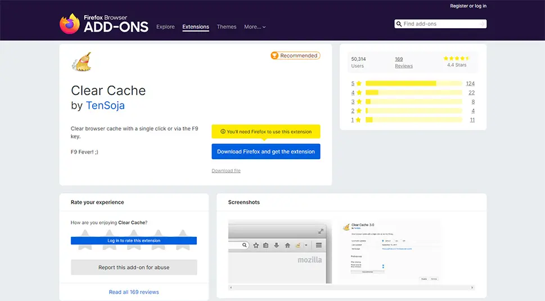Screen dimensions: 545x301
Task: Click the 11 one-star count
Action: tap(472, 120)
